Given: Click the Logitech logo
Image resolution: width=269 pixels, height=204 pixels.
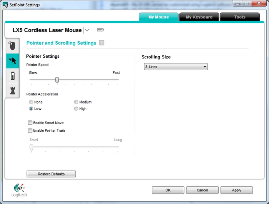Looking at the screenshot, I should tap(19, 190).
